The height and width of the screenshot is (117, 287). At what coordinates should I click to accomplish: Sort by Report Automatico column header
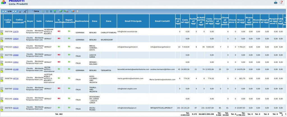[69, 21]
